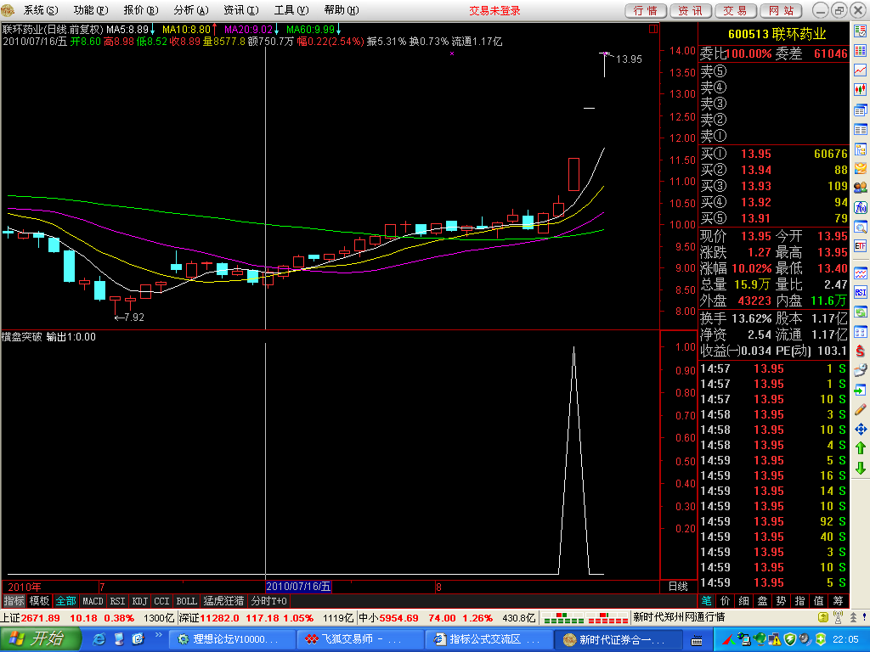870x652 pixels.
Task: Click the magnifier search sidebar icon
Action: tap(860, 227)
